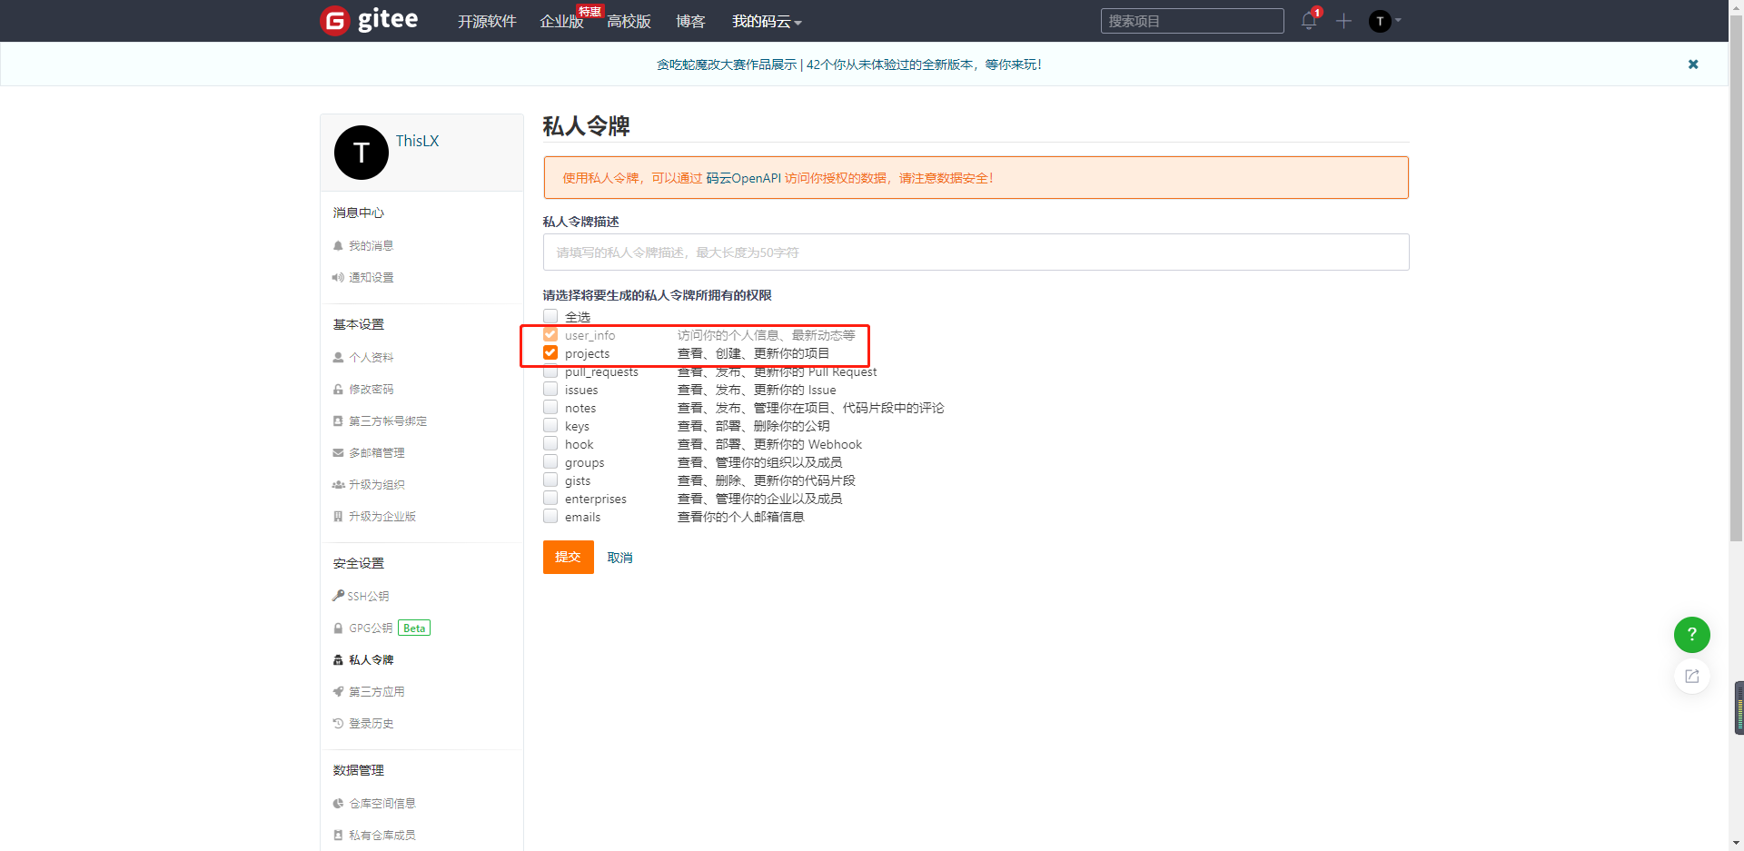Open 多邮箱管理 settings

(377, 453)
